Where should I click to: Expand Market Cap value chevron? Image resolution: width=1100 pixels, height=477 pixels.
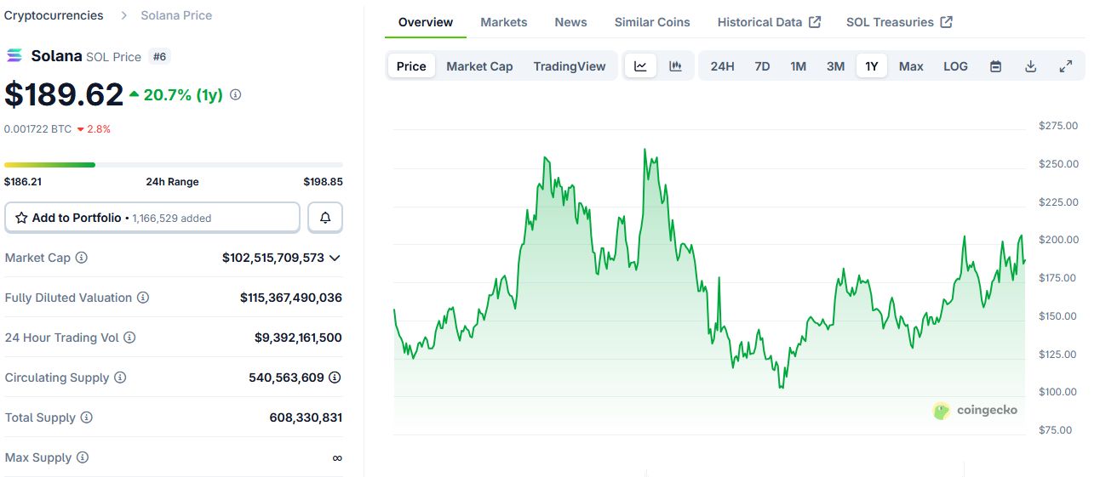[x=335, y=258]
